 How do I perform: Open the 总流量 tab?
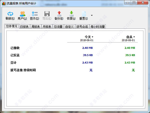[58, 27]
